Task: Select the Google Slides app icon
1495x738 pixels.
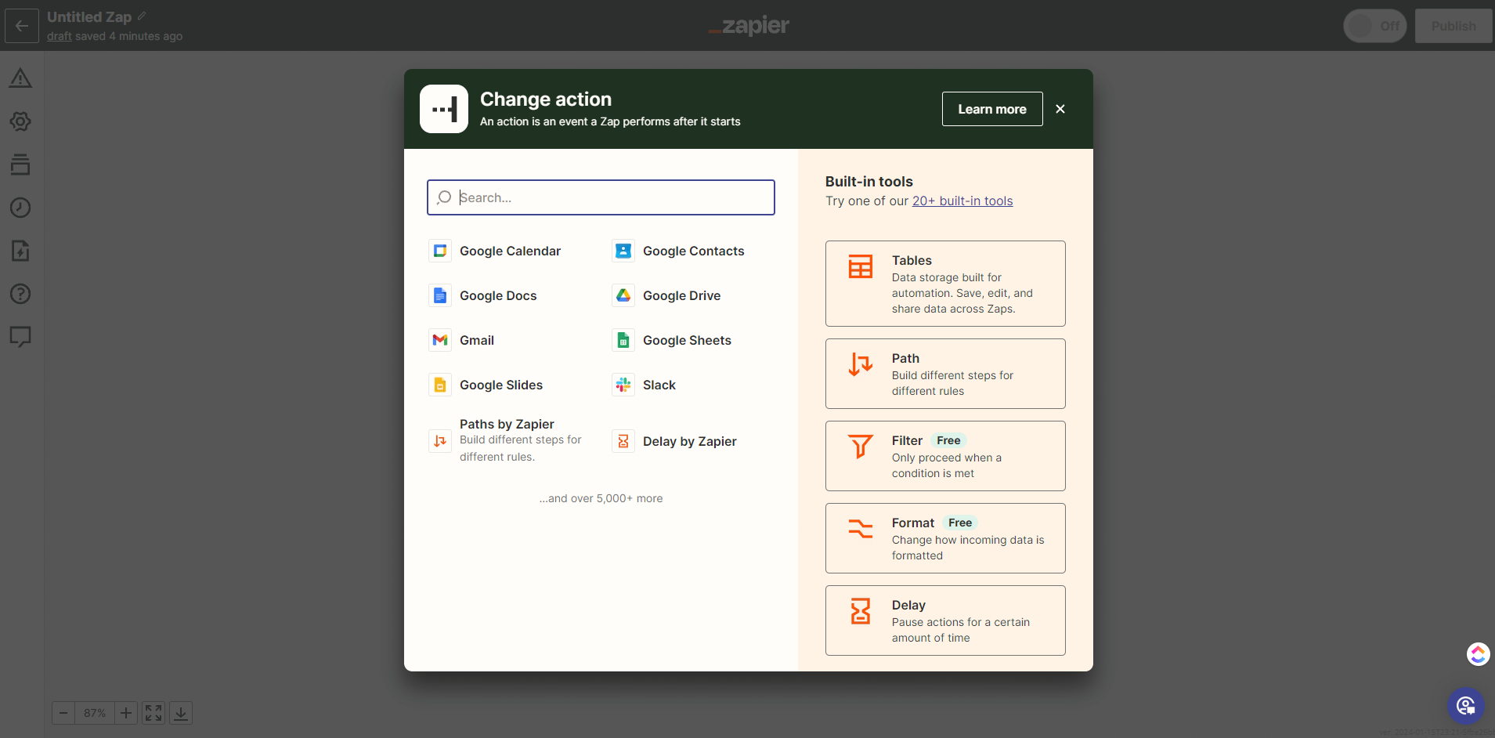Action: pyautogui.click(x=440, y=385)
